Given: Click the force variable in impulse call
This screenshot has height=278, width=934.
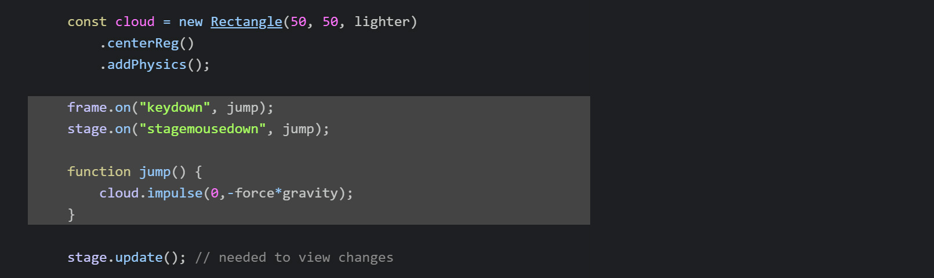Looking at the screenshot, I should point(255,193).
